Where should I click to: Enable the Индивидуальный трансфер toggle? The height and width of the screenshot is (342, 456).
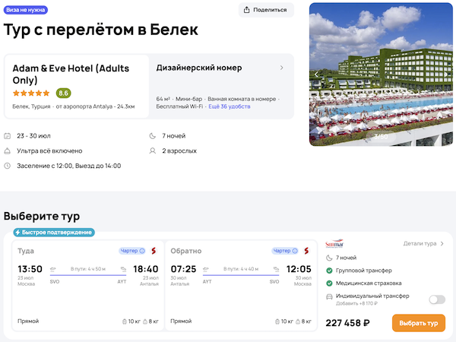pyautogui.click(x=436, y=299)
